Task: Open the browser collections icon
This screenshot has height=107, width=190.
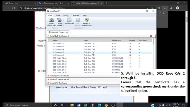Action: point(171,8)
